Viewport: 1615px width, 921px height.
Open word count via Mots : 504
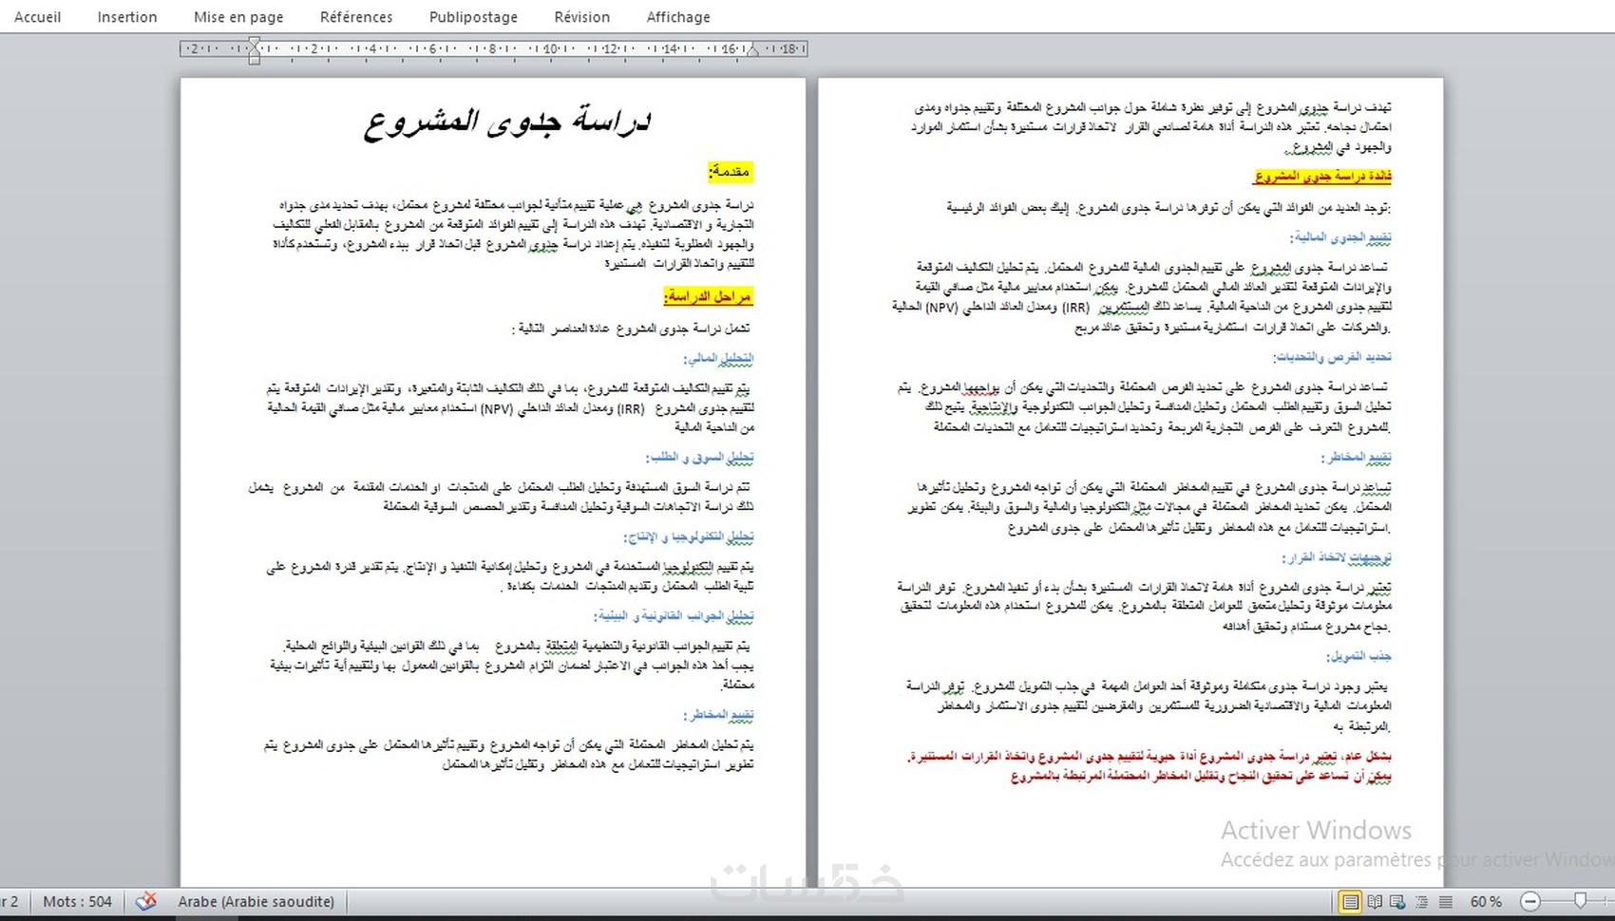(78, 901)
